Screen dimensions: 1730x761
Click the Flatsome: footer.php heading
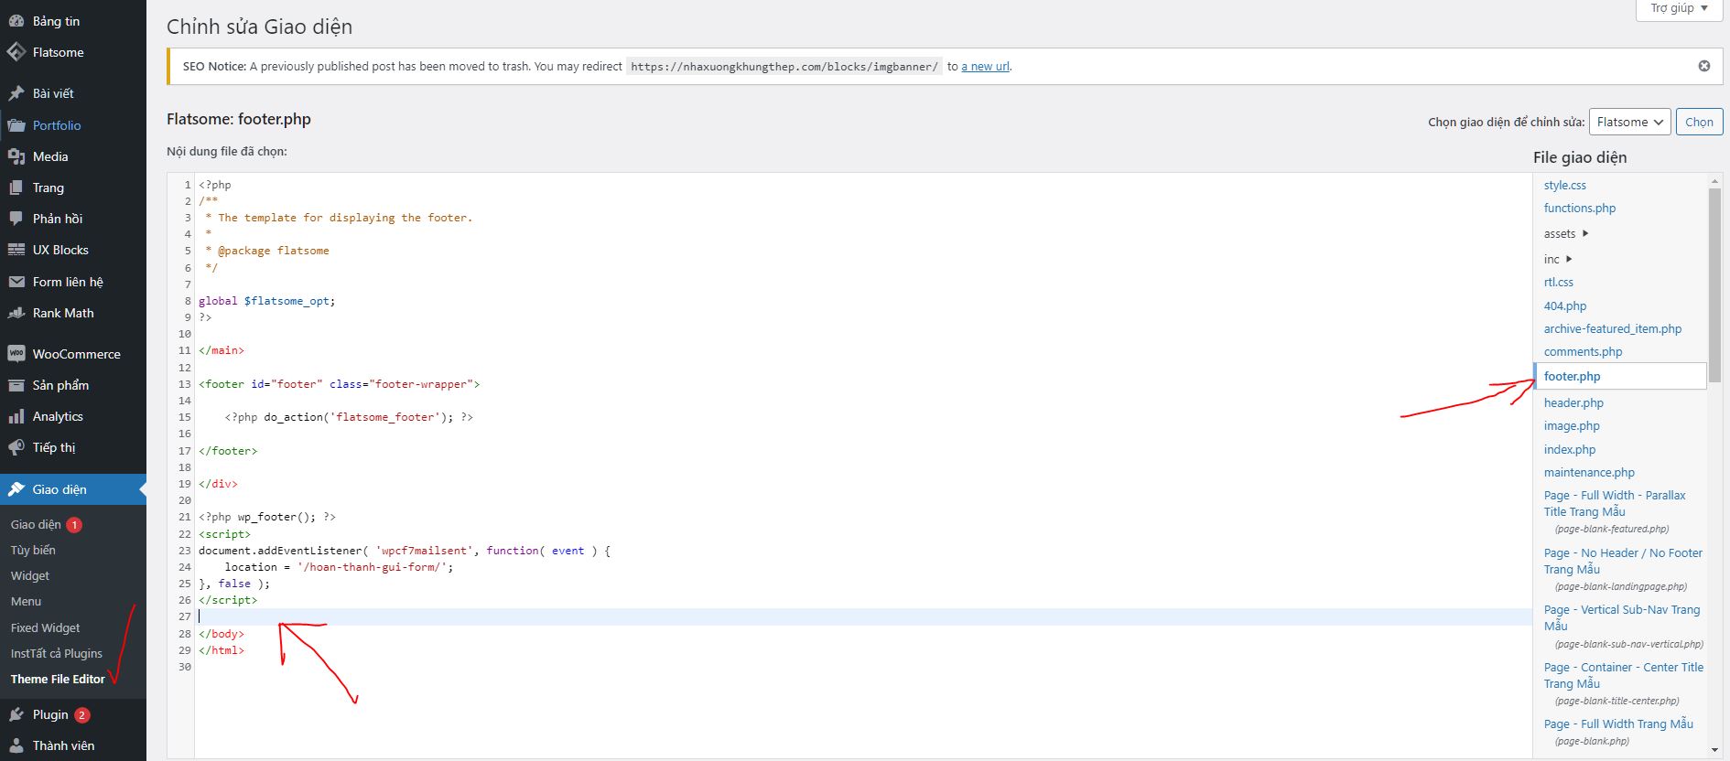(239, 119)
